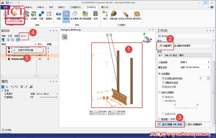Open the 视图 (Views) camera workshop icon

click(58, 15)
